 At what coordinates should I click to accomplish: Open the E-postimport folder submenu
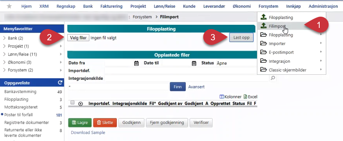click(x=291, y=52)
